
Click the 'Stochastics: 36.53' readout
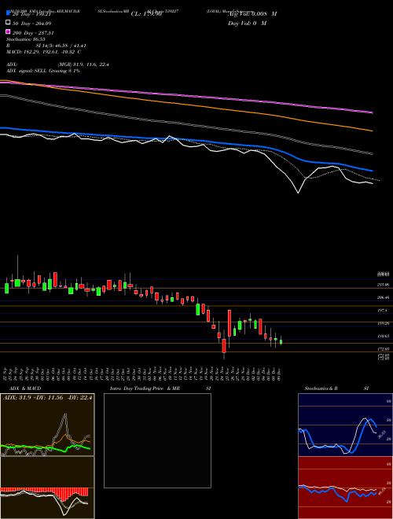(25, 39)
